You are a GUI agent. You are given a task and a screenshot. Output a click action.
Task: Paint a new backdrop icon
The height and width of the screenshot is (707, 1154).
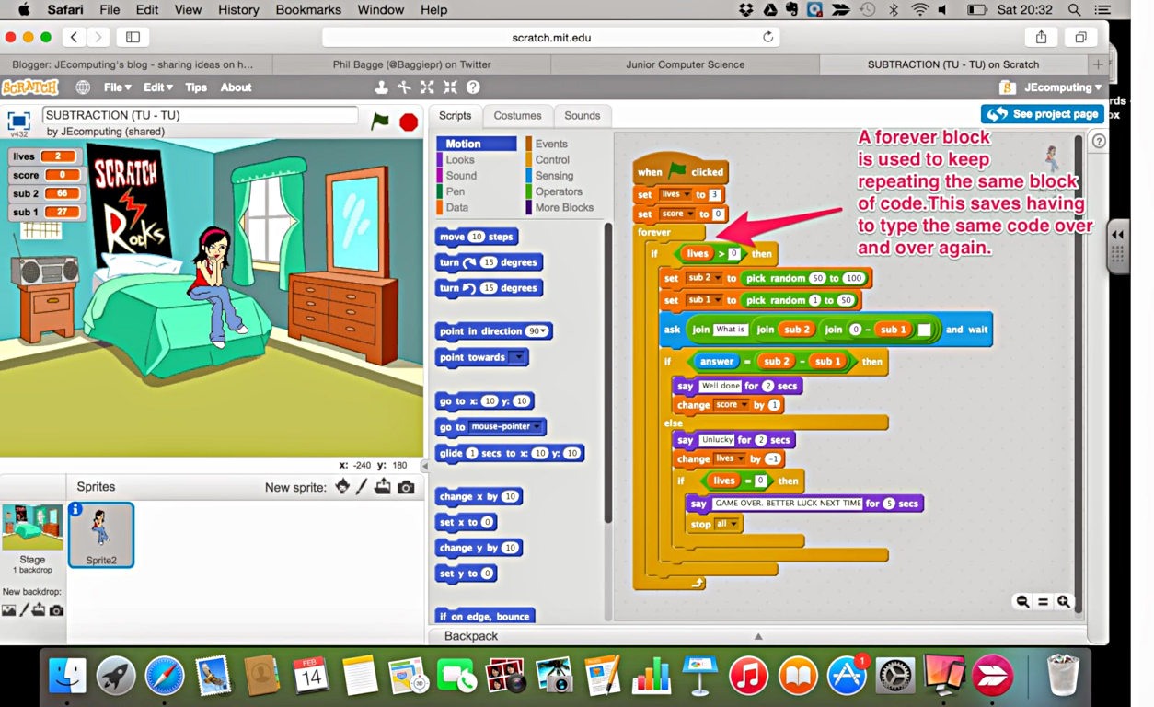coord(25,609)
